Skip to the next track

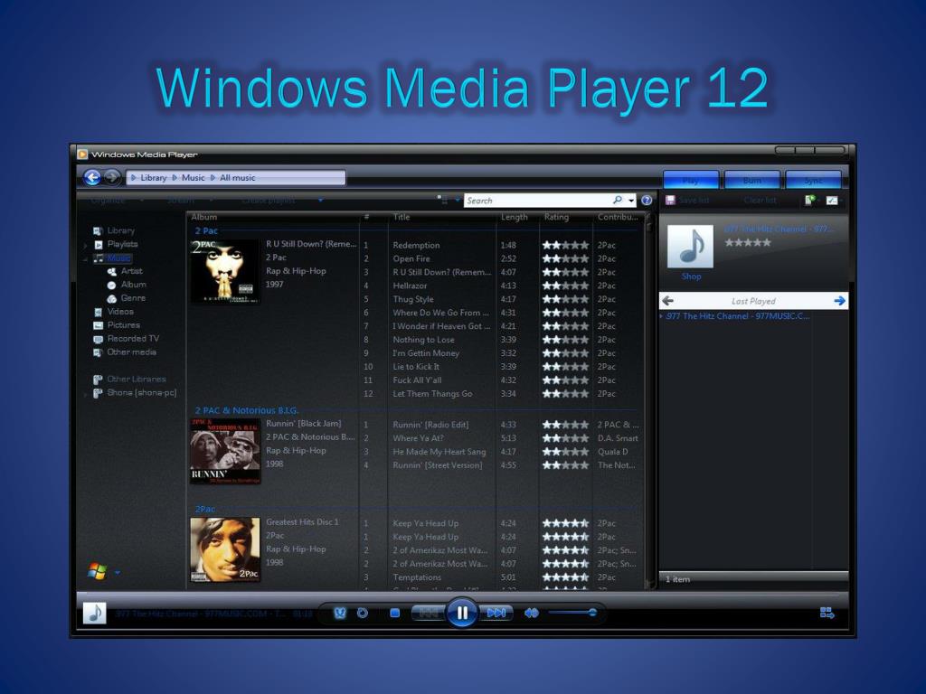496,614
